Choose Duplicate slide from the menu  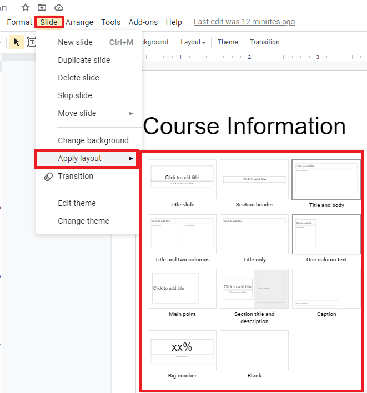[84, 60]
